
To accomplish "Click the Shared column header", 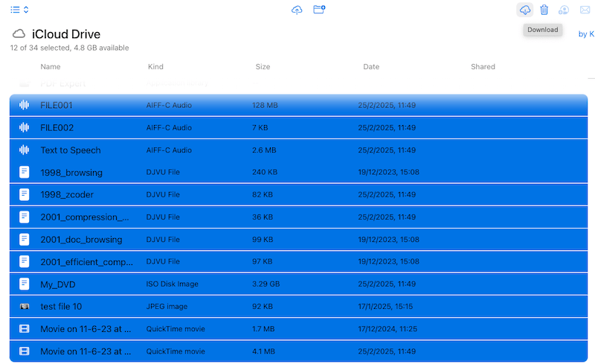I will tap(483, 67).
